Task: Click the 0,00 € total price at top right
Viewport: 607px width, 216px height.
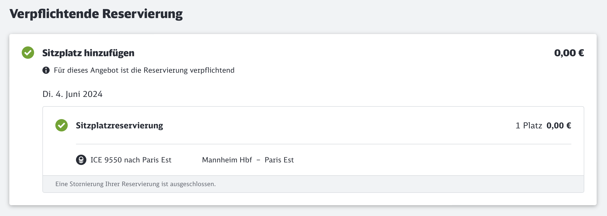Action: [569, 53]
